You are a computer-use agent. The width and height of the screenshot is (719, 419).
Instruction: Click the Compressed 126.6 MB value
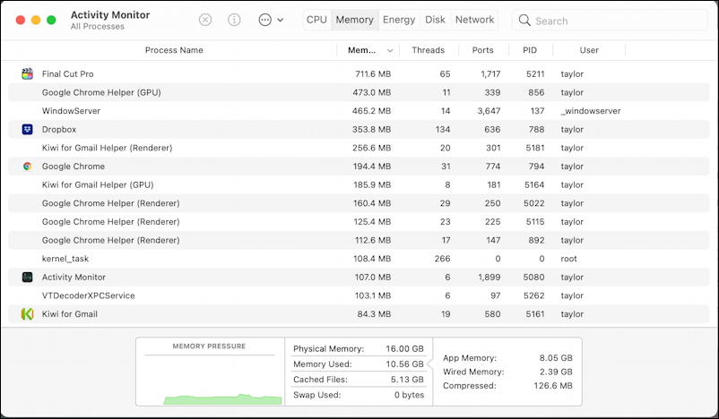[553, 386]
